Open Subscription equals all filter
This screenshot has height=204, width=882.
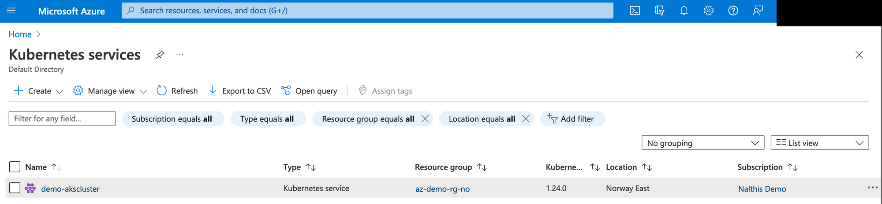(172, 119)
